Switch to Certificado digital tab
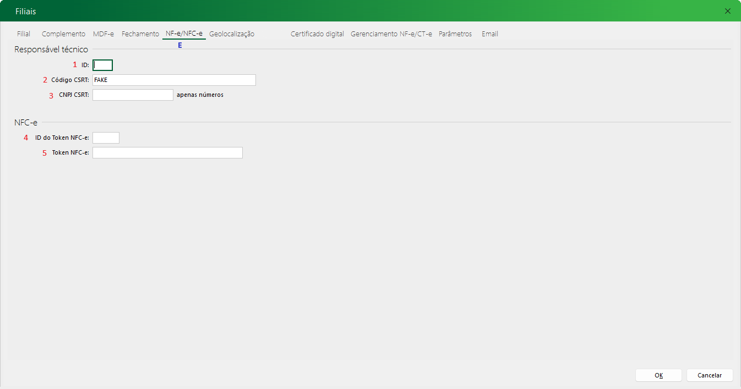The height and width of the screenshot is (389, 741). 317,34
